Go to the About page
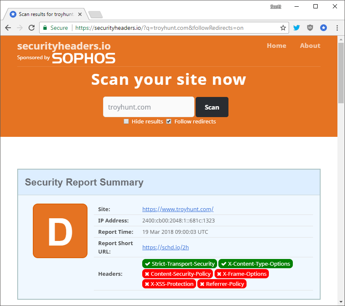The height and width of the screenshot is (306, 345). [310, 45]
